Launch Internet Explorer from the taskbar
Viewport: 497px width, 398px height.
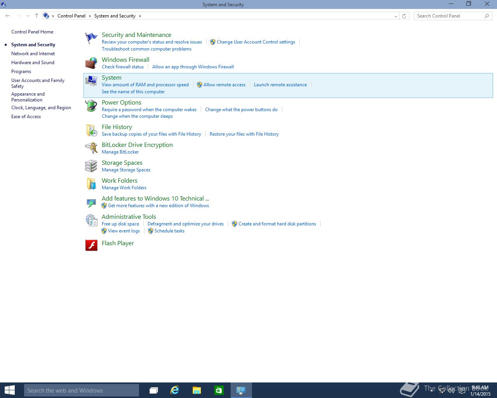175,390
